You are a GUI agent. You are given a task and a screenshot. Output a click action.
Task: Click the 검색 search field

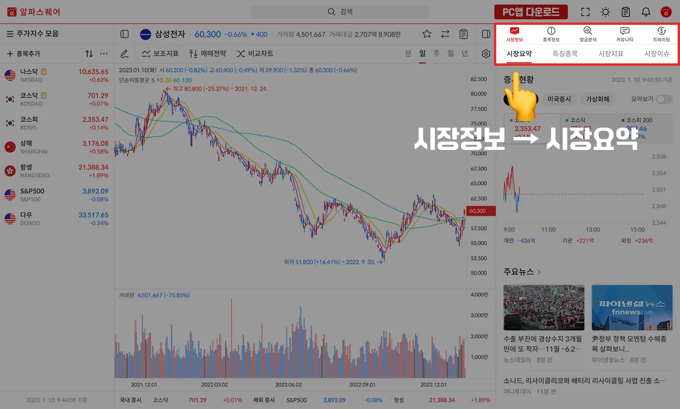(340, 12)
